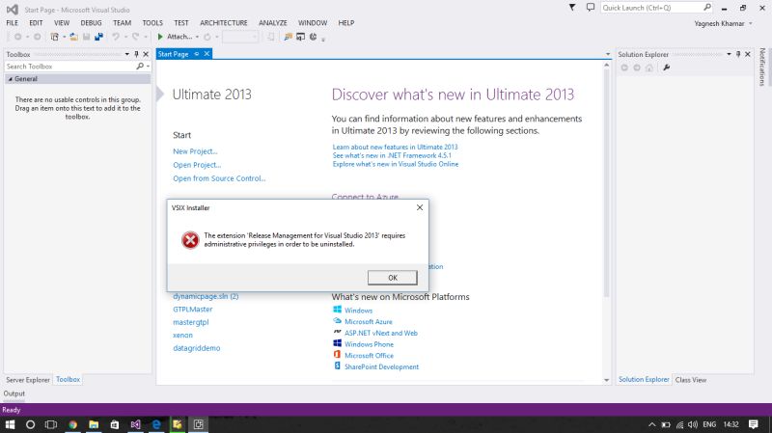Open the Undo history dropdown arrow
The image size is (772, 433).
[125, 37]
